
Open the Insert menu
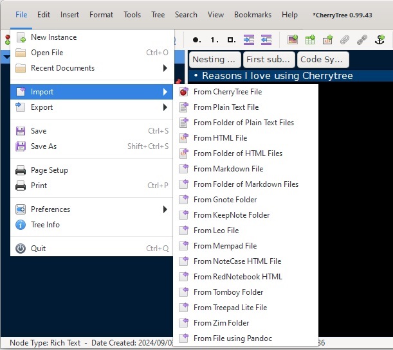coord(69,15)
